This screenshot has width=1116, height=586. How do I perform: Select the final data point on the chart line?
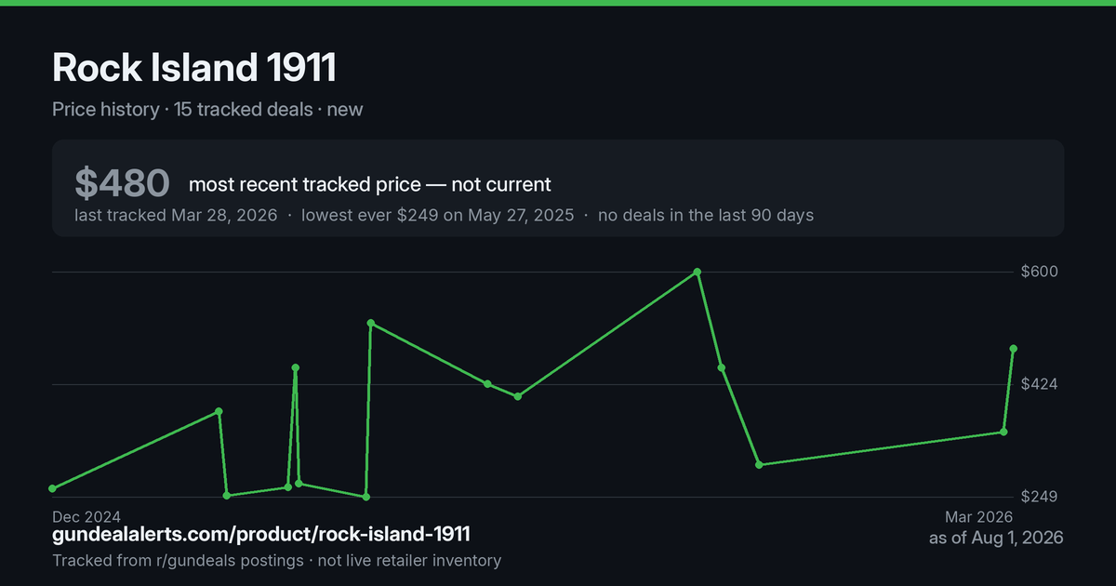pos(1013,349)
